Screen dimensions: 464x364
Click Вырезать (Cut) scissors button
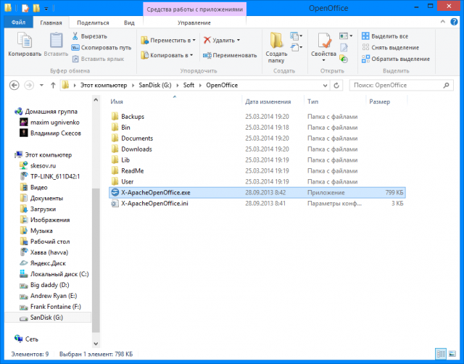[x=89, y=36]
